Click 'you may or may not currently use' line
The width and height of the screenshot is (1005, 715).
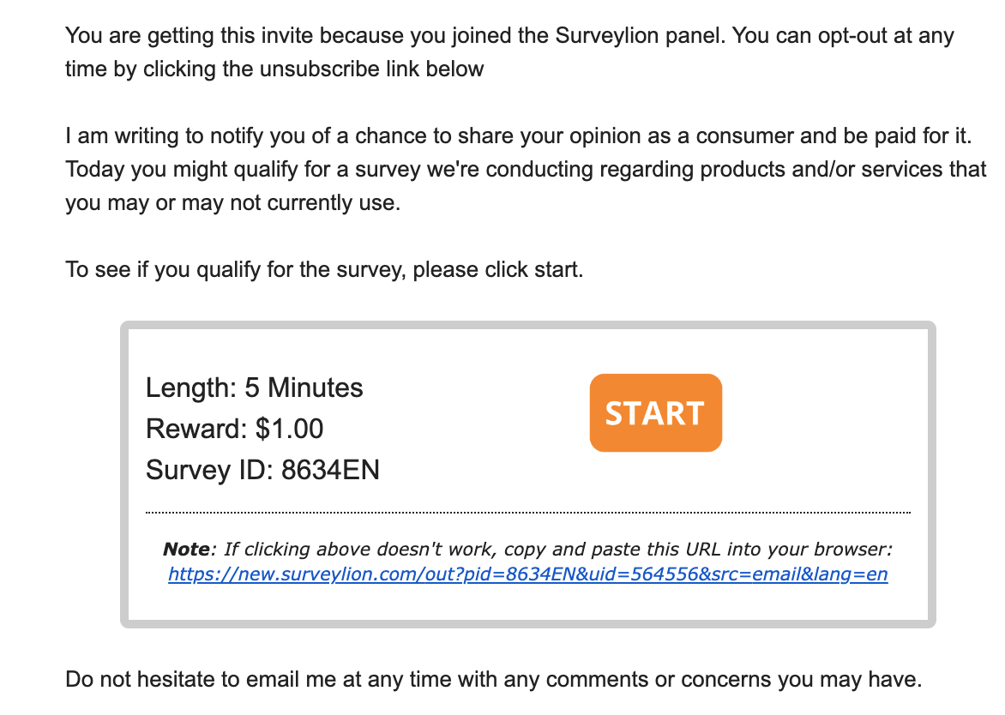[x=232, y=202]
